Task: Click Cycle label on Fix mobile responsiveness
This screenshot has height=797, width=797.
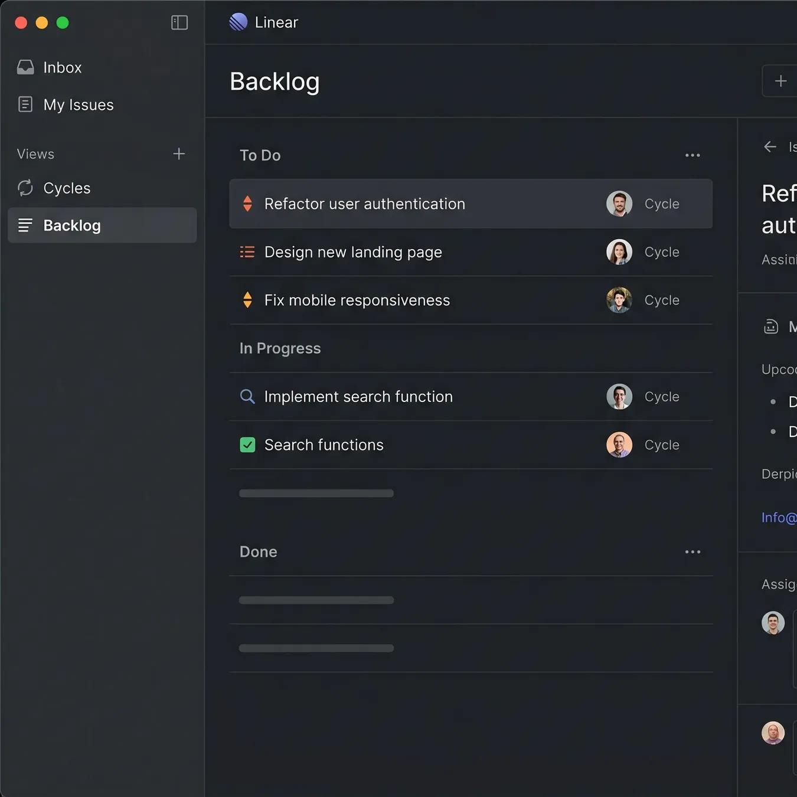Action: tap(662, 300)
